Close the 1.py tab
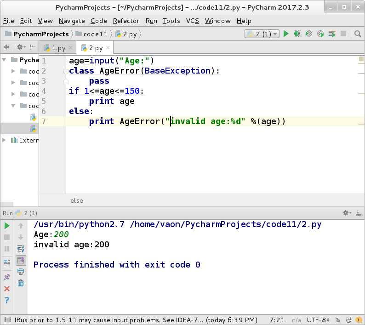The width and height of the screenshot is (365, 325). tap(70, 48)
